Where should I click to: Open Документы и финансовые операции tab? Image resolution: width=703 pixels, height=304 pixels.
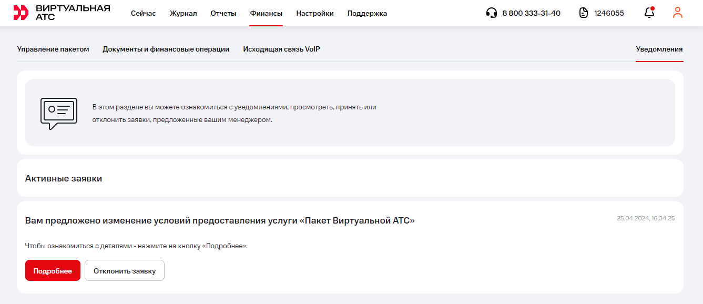tap(166, 49)
